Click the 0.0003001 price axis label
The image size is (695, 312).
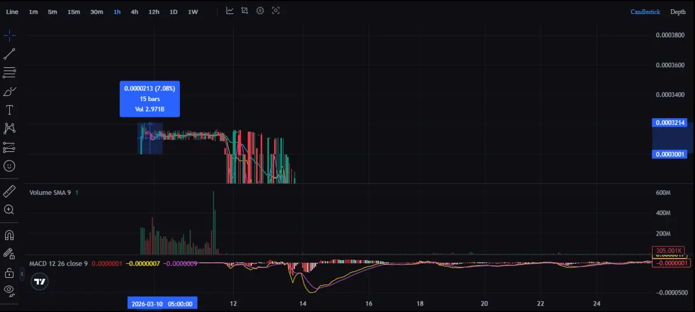tap(669, 154)
